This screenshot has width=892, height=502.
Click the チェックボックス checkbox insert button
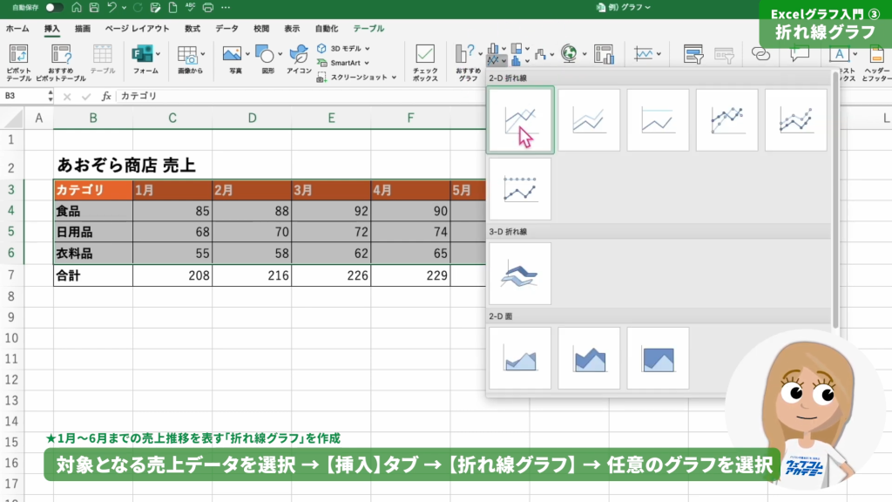coord(425,62)
